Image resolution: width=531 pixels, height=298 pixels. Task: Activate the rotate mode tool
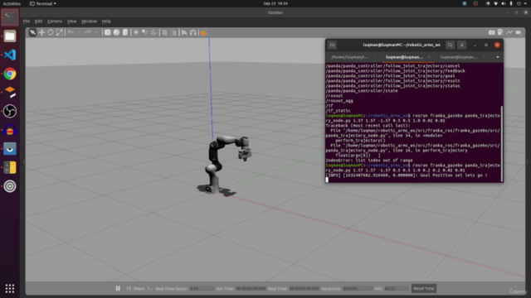pyautogui.click(x=51, y=32)
